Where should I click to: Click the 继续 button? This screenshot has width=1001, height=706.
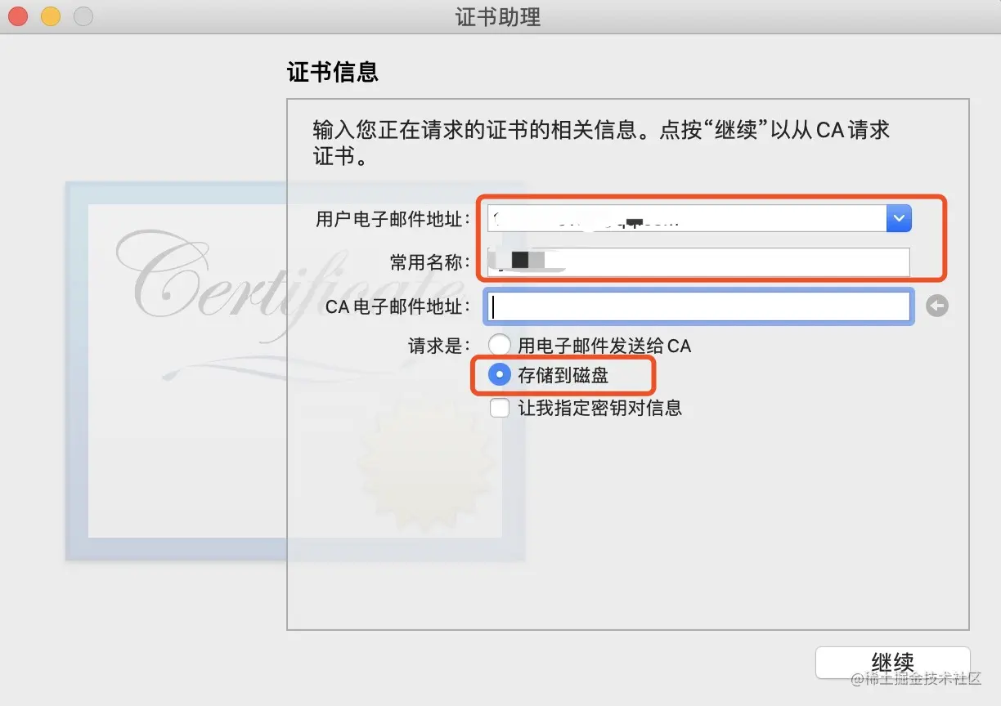pos(893,662)
